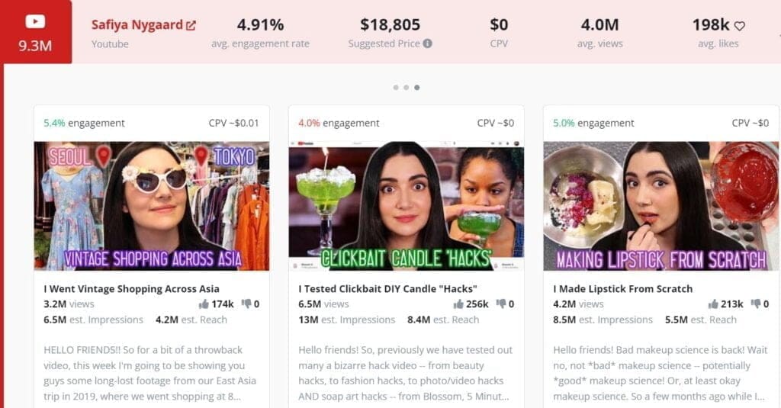Open "I Went Vintage Shopping Across Asia" title

pos(131,288)
